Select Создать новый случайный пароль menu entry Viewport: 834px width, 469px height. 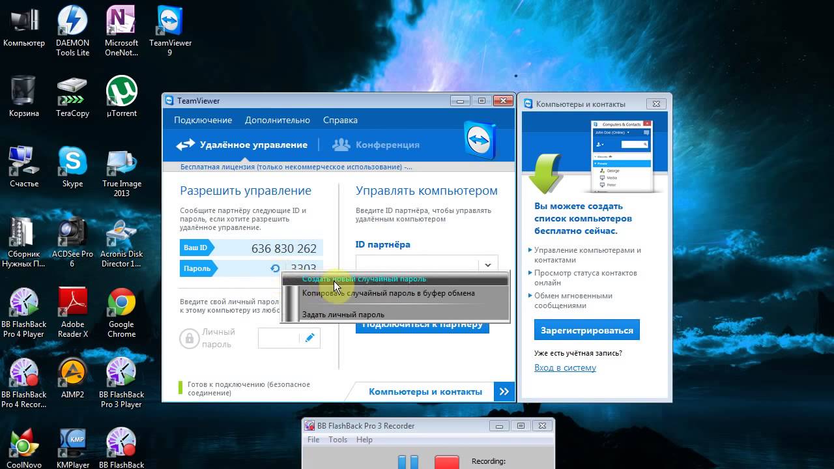point(395,279)
